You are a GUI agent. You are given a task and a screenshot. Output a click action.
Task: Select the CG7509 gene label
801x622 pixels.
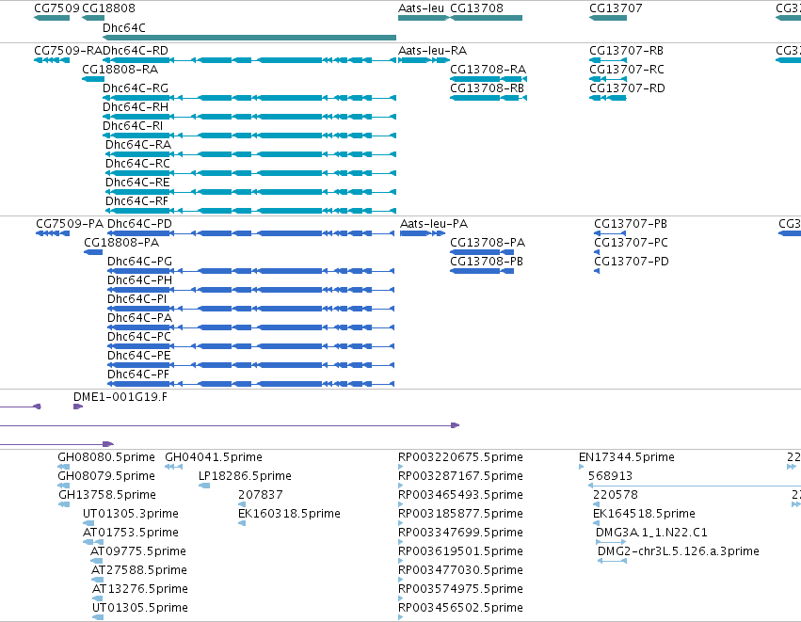(x=56, y=8)
